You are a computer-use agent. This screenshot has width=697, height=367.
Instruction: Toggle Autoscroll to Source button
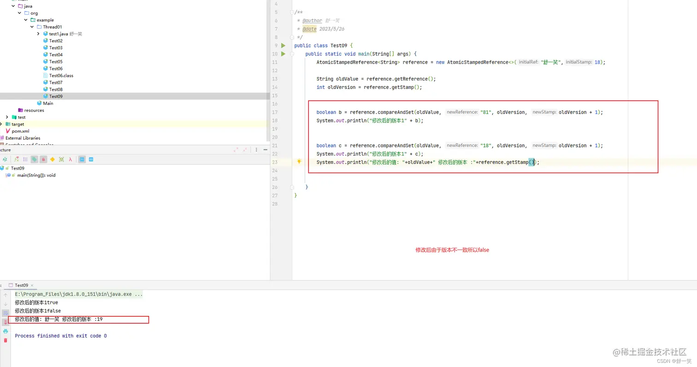coord(82,159)
